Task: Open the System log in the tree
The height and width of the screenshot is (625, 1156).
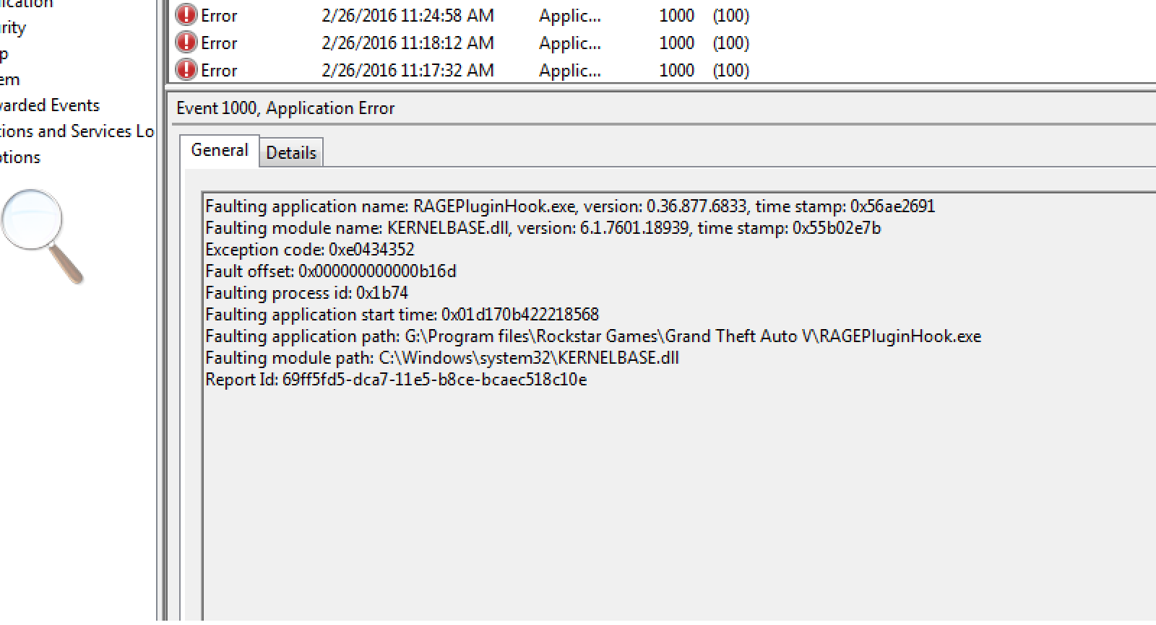Action: point(10,79)
